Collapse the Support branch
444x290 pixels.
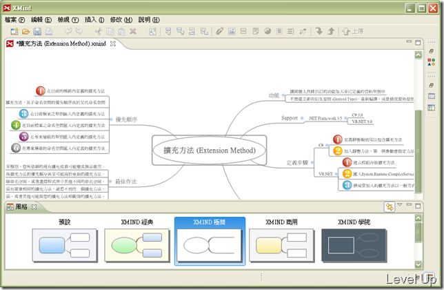coord(302,118)
